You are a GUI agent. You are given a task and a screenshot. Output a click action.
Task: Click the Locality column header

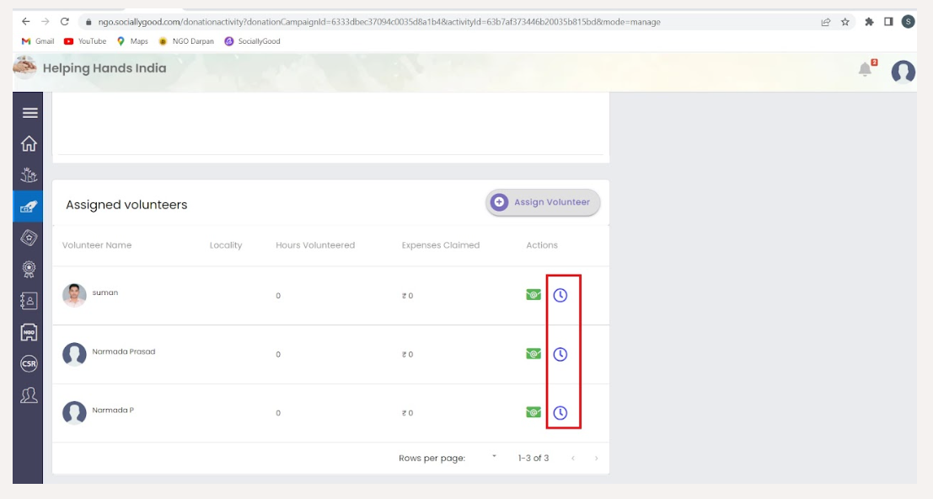[x=226, y=245]
